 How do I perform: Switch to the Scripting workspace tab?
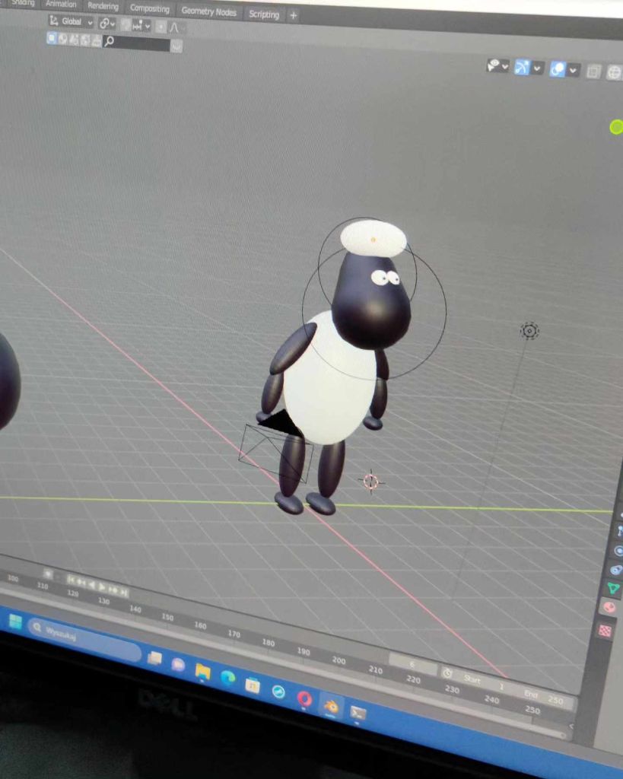point(264,14)
